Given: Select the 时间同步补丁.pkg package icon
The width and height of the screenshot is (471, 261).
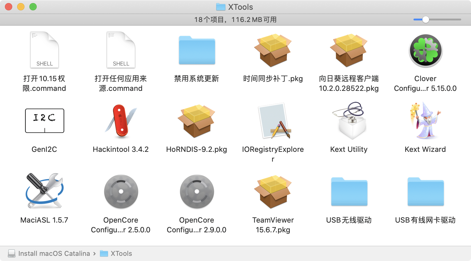Looking at the screenshot, I should (273, 50).
